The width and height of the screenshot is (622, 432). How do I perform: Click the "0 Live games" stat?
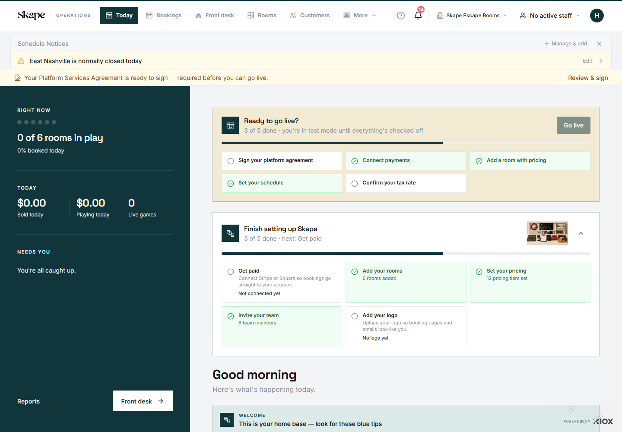click(x=142, y=207)
